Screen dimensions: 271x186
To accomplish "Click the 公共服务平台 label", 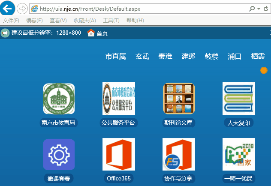I will 118,123.
